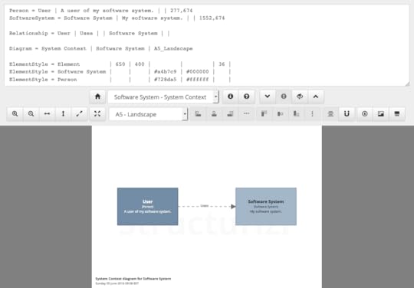Align selected elements to the right
Image resolution: width=414 pixels, height=288 pixels.
230,114
